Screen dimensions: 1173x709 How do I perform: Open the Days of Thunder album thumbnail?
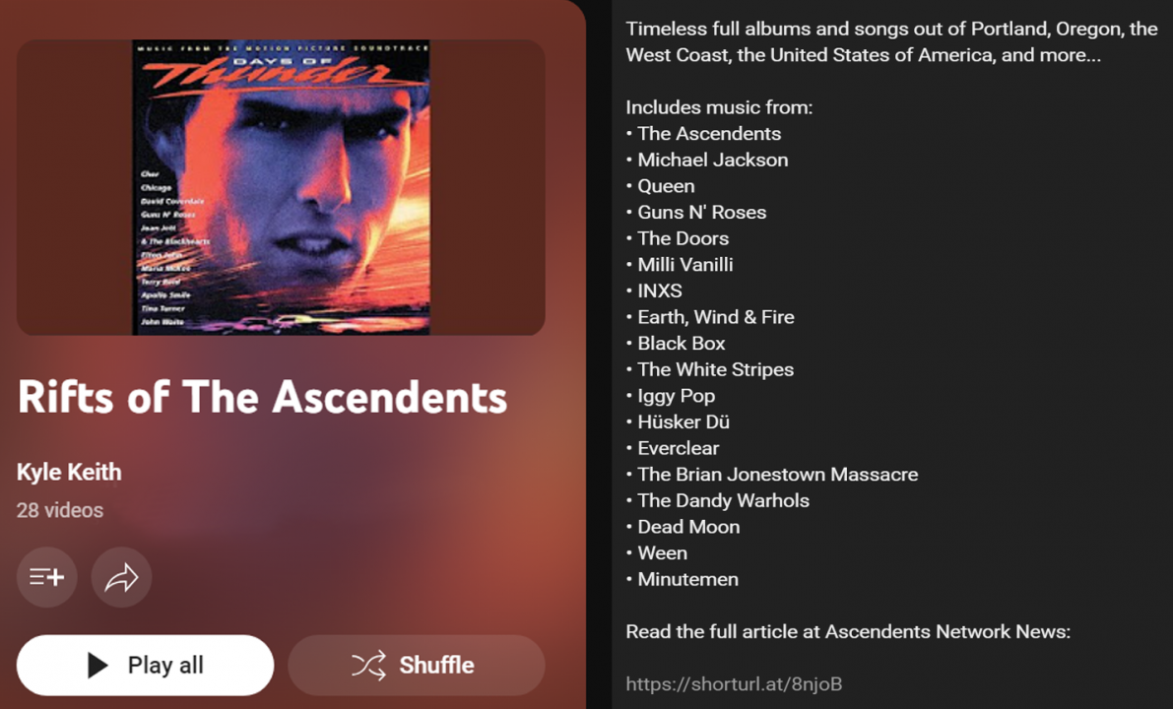281,187
